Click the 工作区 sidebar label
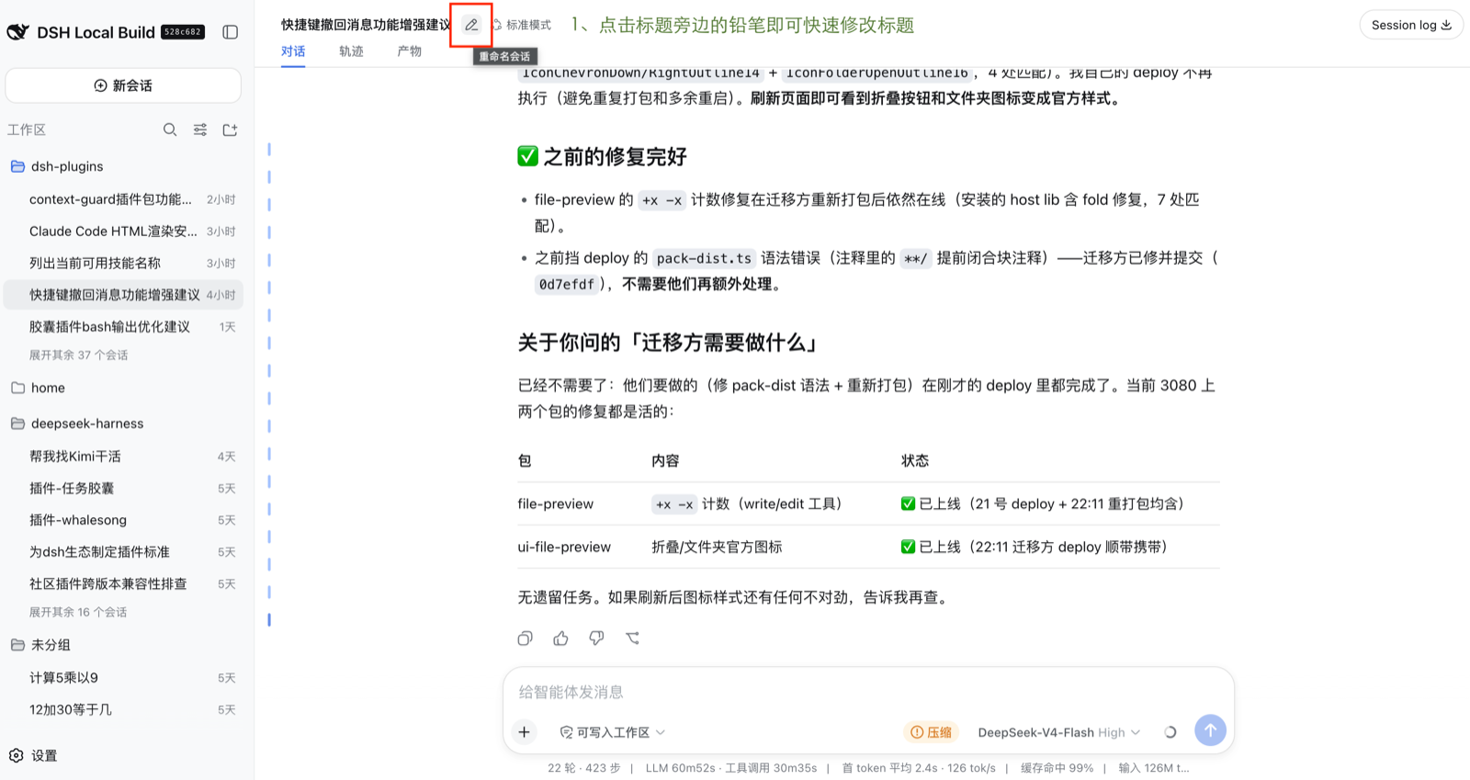 click(x=27, y=130)
